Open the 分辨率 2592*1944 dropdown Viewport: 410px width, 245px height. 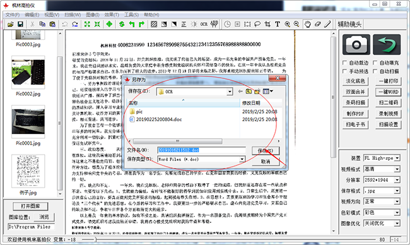tap(397, 180)
